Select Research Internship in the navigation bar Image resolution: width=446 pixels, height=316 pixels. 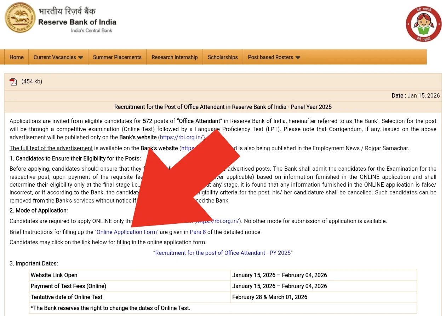click(175, 57)
